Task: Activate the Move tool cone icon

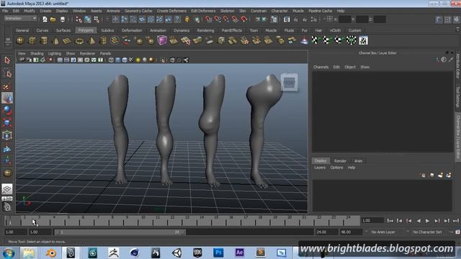Action: point(7,98)
